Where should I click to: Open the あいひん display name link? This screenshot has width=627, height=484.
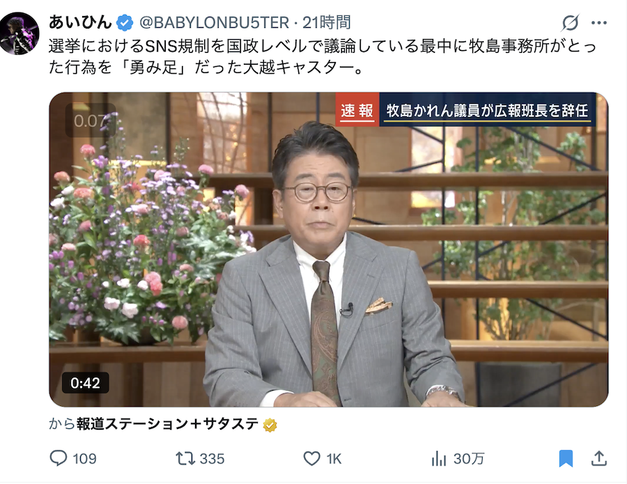(80, 22)
